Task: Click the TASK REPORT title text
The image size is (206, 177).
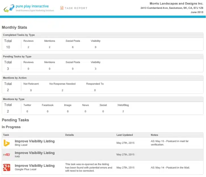Action: (x=76, y=8)
